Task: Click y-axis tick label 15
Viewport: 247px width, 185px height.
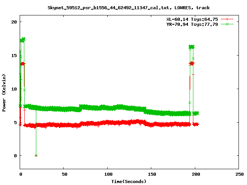Action: pyautogui.click(x=14, y=55)
